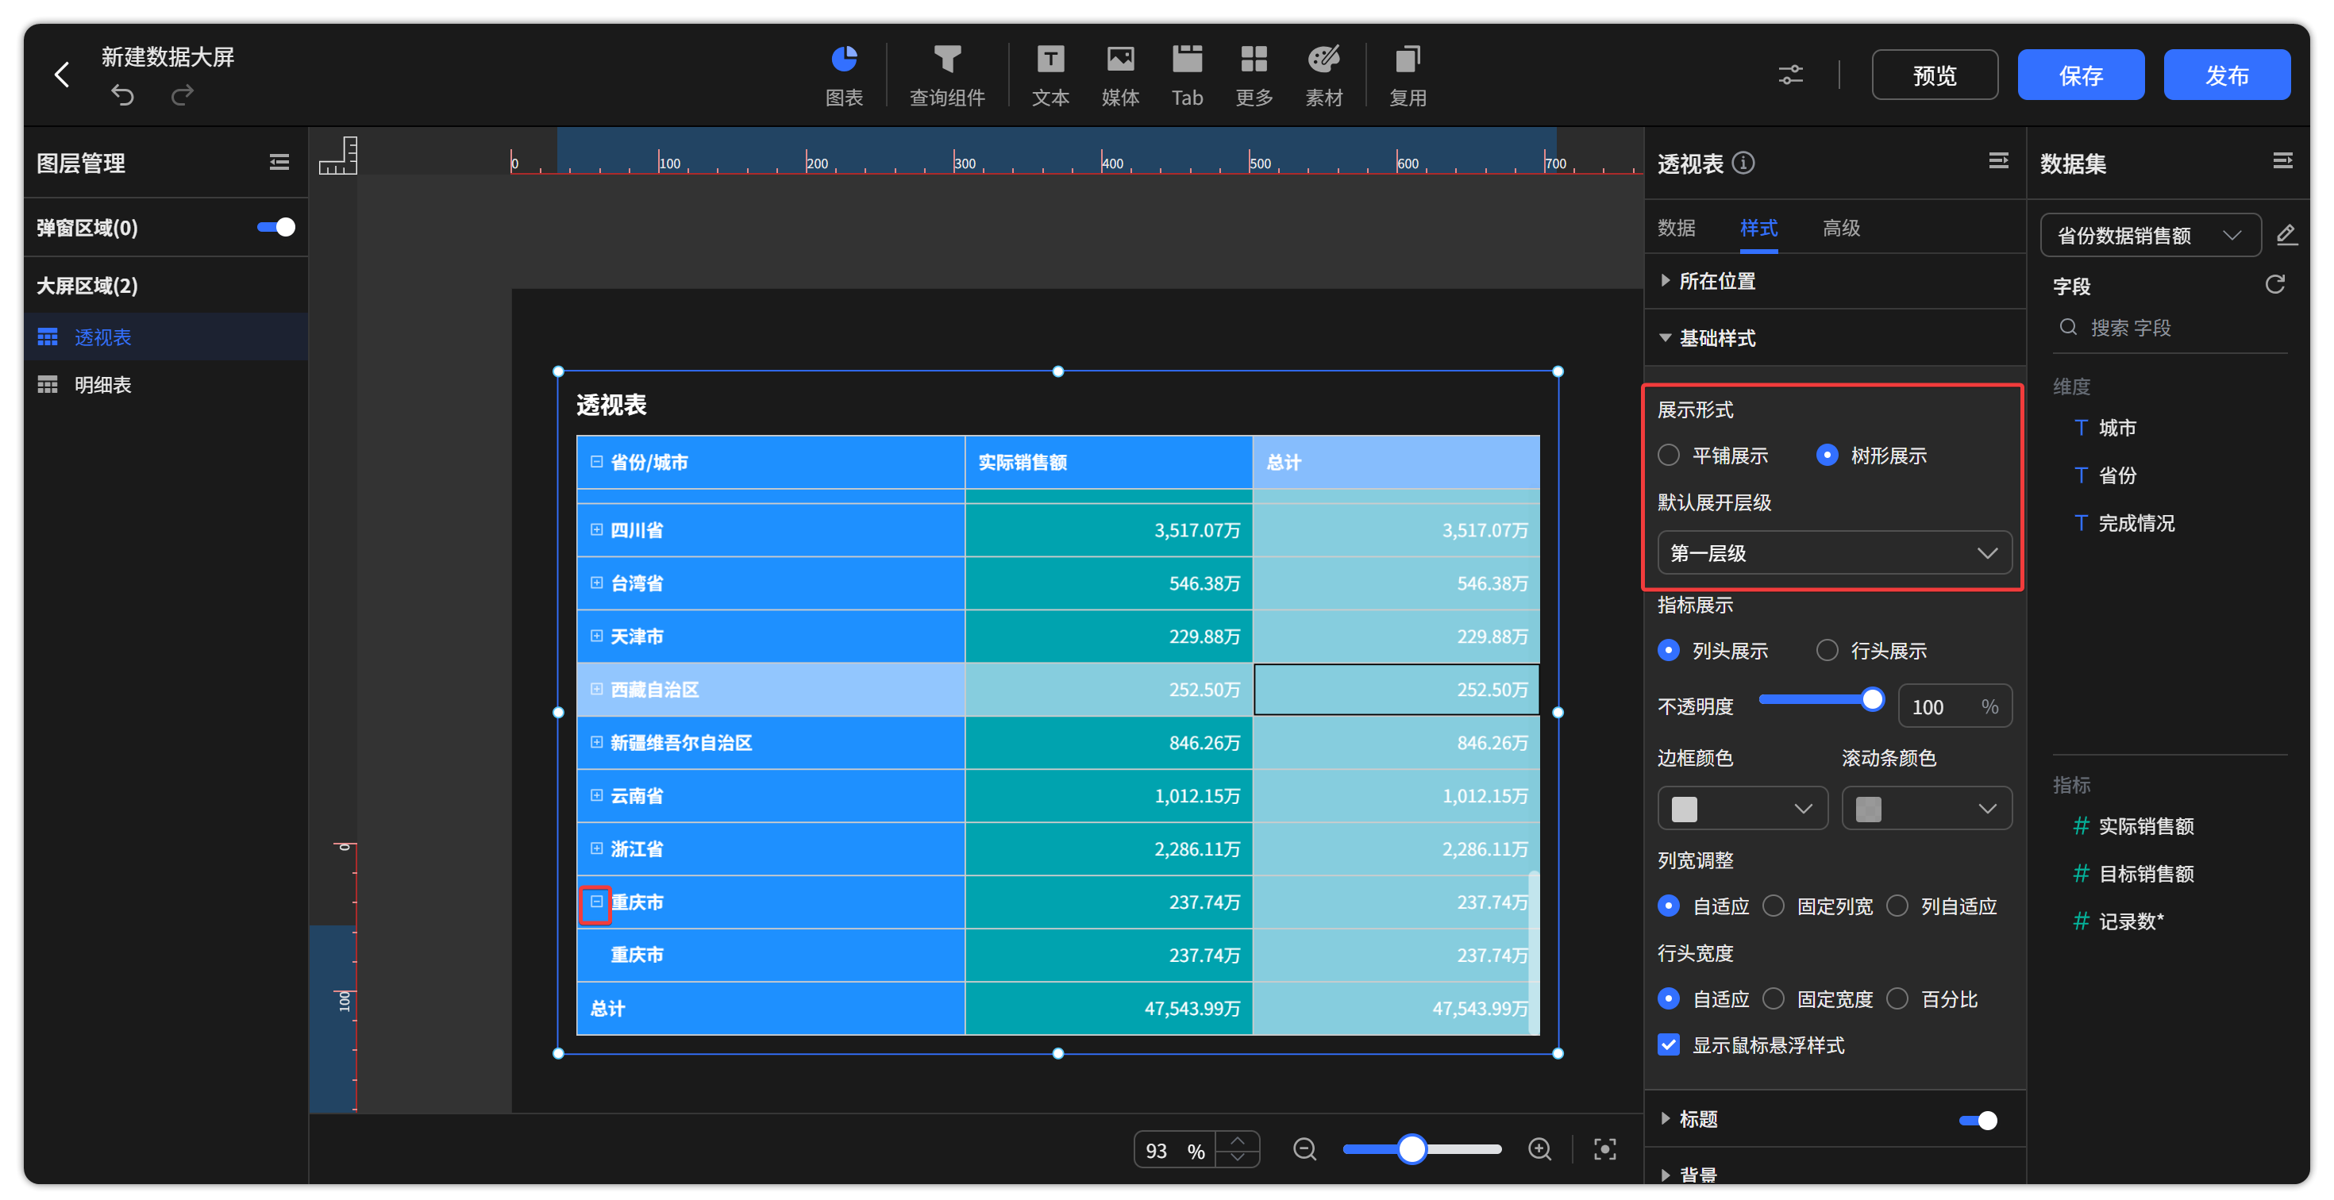The width and height of the screenshot is (2334, 1200).
Task: Click the zoom in magnifier icon
Action: coord(1539,1149)
